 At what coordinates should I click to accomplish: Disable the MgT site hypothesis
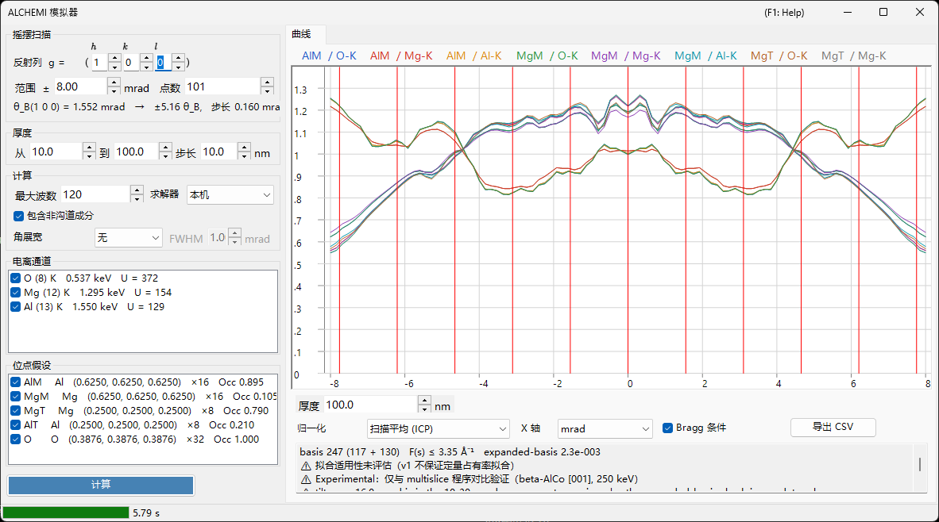16,411
